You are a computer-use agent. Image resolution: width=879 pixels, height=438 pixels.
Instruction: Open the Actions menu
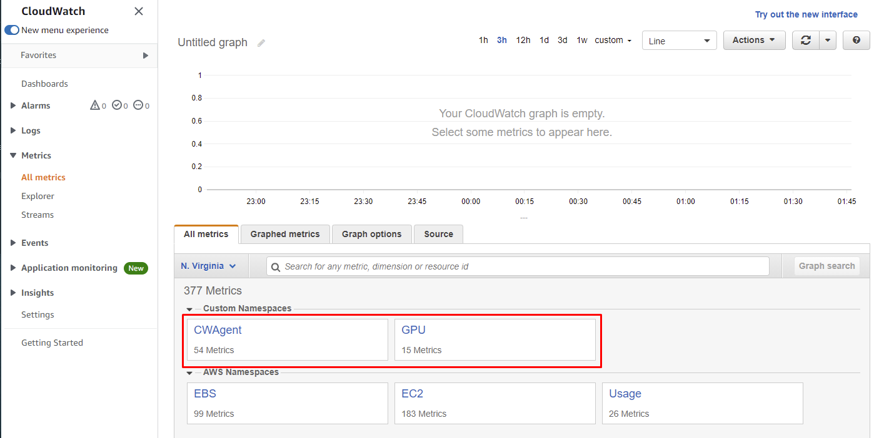(x=755, y=40)
